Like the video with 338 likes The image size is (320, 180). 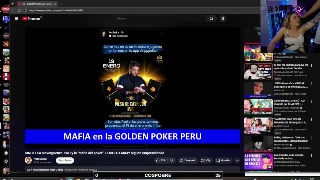pyautogui.click(x=160, y=160)
